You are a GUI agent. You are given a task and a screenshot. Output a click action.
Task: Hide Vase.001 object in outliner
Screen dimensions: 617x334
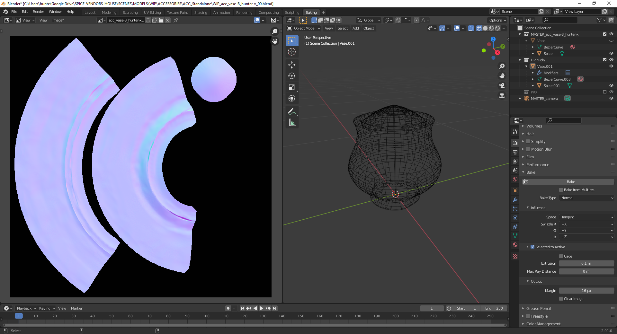pyautogui.click(x=611, y=66)
